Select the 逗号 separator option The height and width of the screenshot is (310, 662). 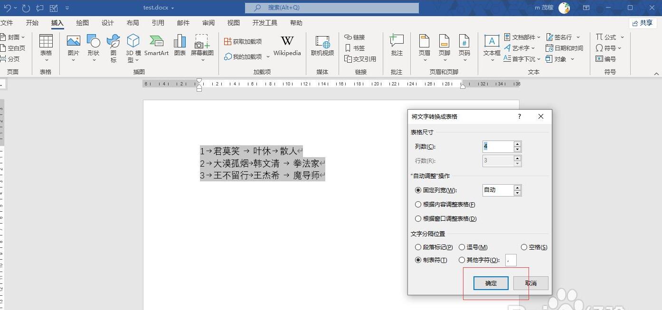click(462, 247)
